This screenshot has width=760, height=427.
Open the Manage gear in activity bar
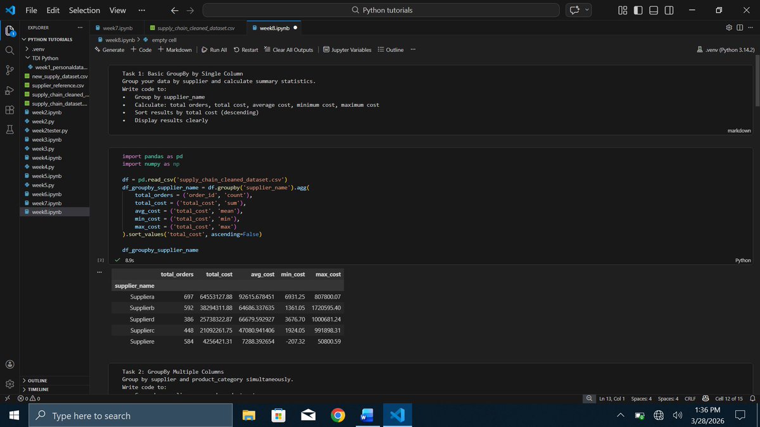point(9,383)
